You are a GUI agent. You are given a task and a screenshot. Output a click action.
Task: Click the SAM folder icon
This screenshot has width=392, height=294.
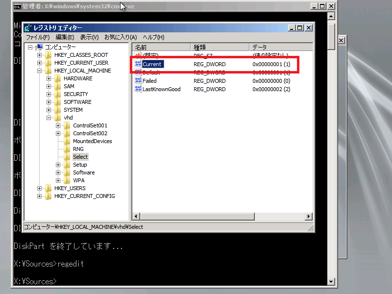(58, 86)
